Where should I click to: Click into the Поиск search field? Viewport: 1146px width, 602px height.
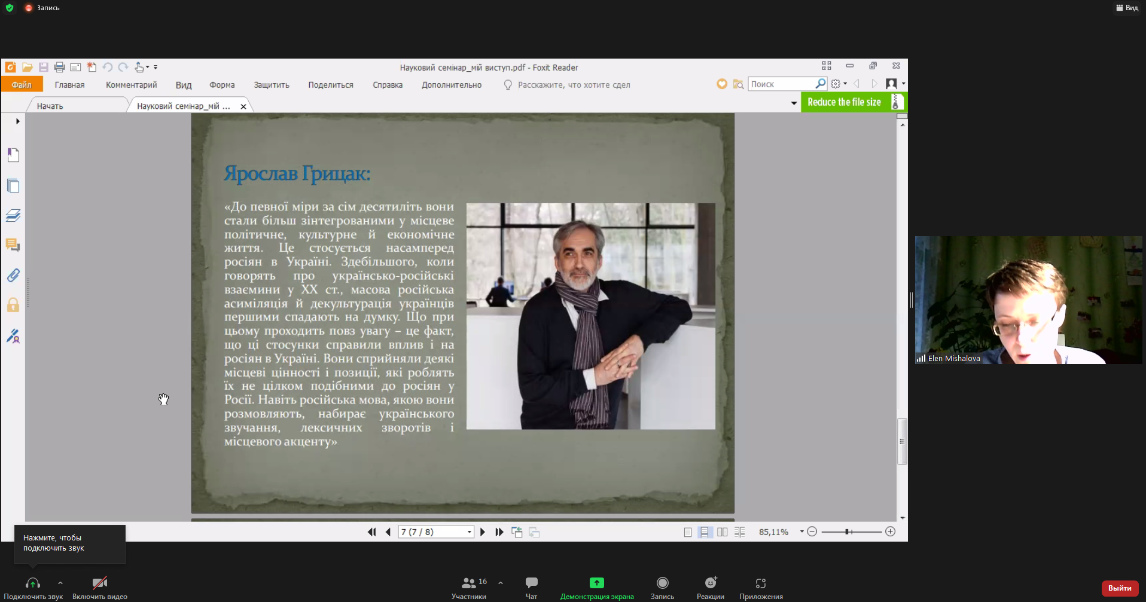pos(781,84)
